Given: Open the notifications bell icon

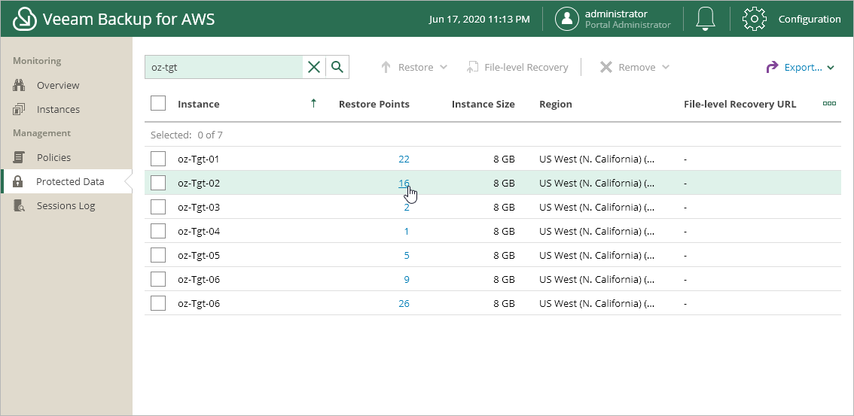Looking at the screenshot, I should coord(706,19).
